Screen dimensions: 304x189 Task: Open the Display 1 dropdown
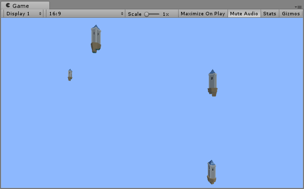[x=23, y=13]
